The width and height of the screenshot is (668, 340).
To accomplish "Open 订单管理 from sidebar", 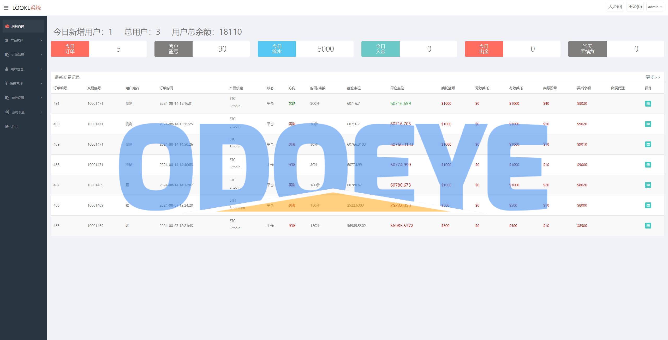I will point(23,55).
